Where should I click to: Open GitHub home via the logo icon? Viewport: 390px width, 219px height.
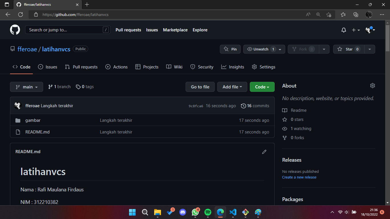point(15,30)
